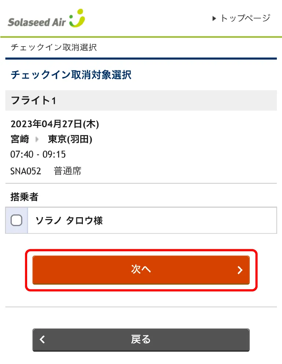This screenshot has width=282, height=364.
Task: Click the flight date 2023年04月27日(木)
Action: pyautogui.click(x=55, y=124)
